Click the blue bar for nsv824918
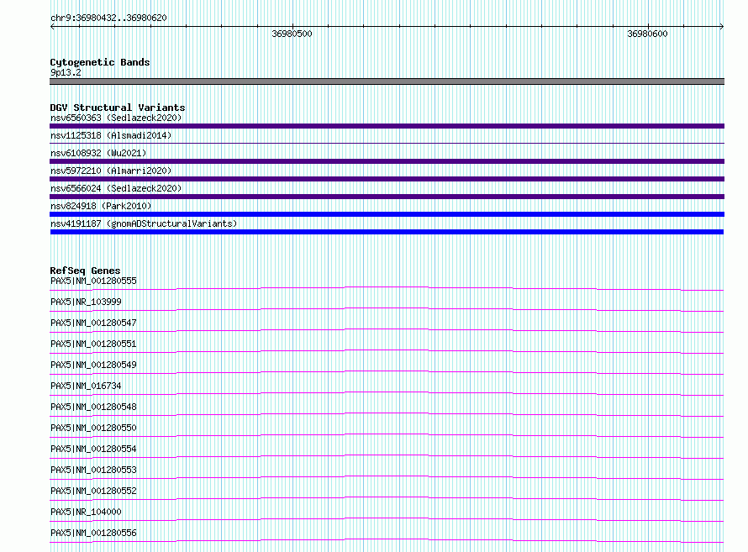 [387, 214]
